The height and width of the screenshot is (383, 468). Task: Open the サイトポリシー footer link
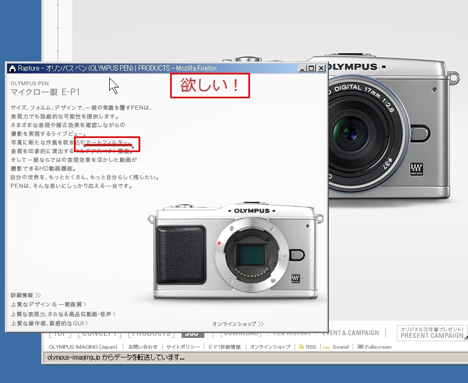(183, 347)
